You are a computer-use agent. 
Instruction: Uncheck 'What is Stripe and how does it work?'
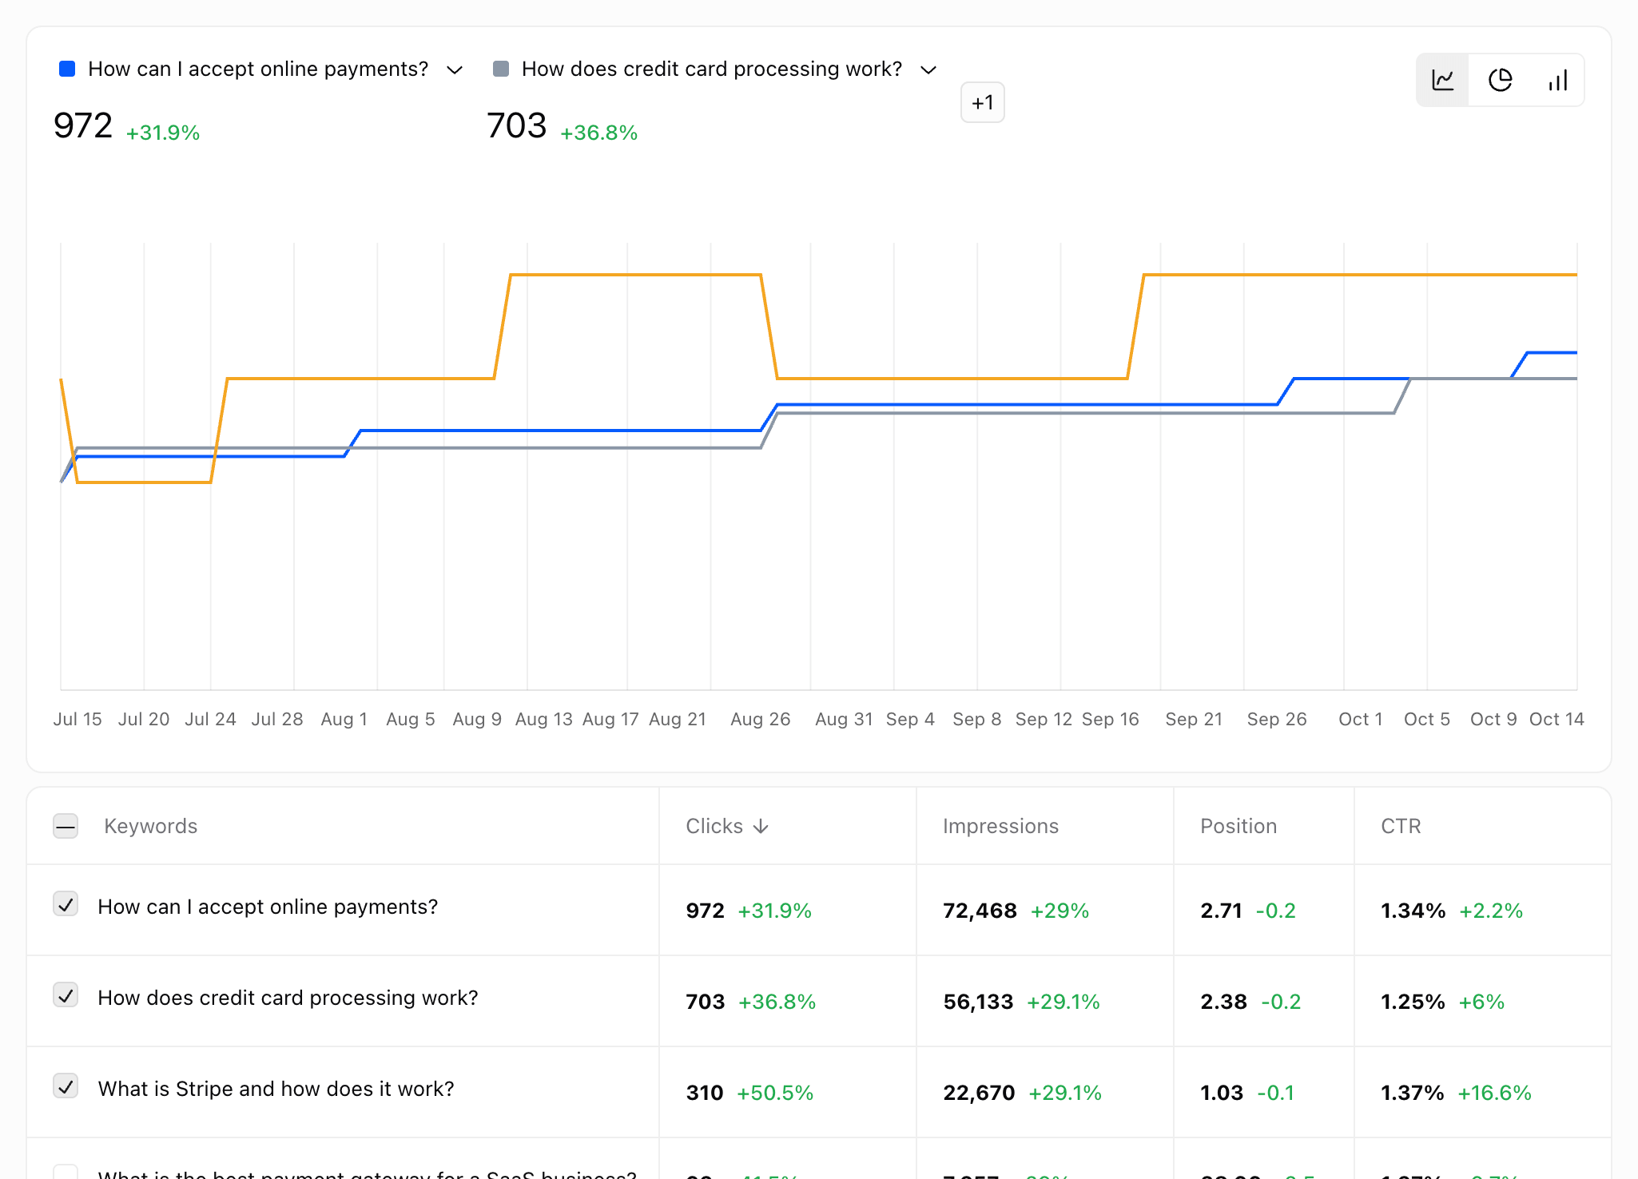coord(66,1086)
